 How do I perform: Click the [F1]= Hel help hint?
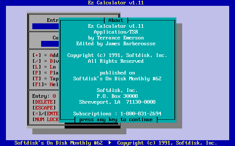coord(46,84)
